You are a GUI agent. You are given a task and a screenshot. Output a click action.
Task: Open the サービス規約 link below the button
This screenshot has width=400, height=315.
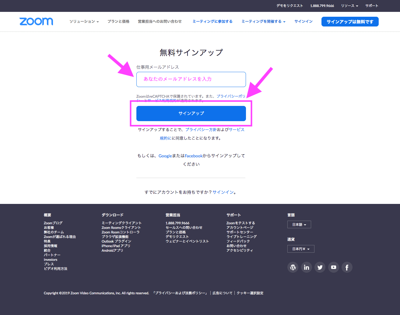tap(237, 130)
